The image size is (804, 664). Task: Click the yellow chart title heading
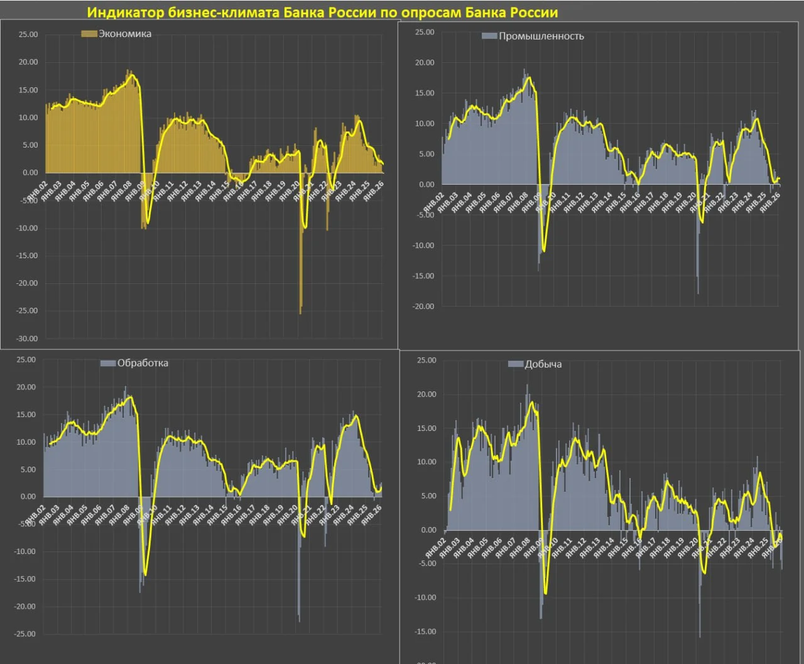point(322,12)
